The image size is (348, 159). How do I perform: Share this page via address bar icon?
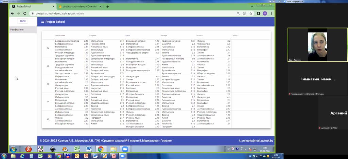tap(244, 14)
